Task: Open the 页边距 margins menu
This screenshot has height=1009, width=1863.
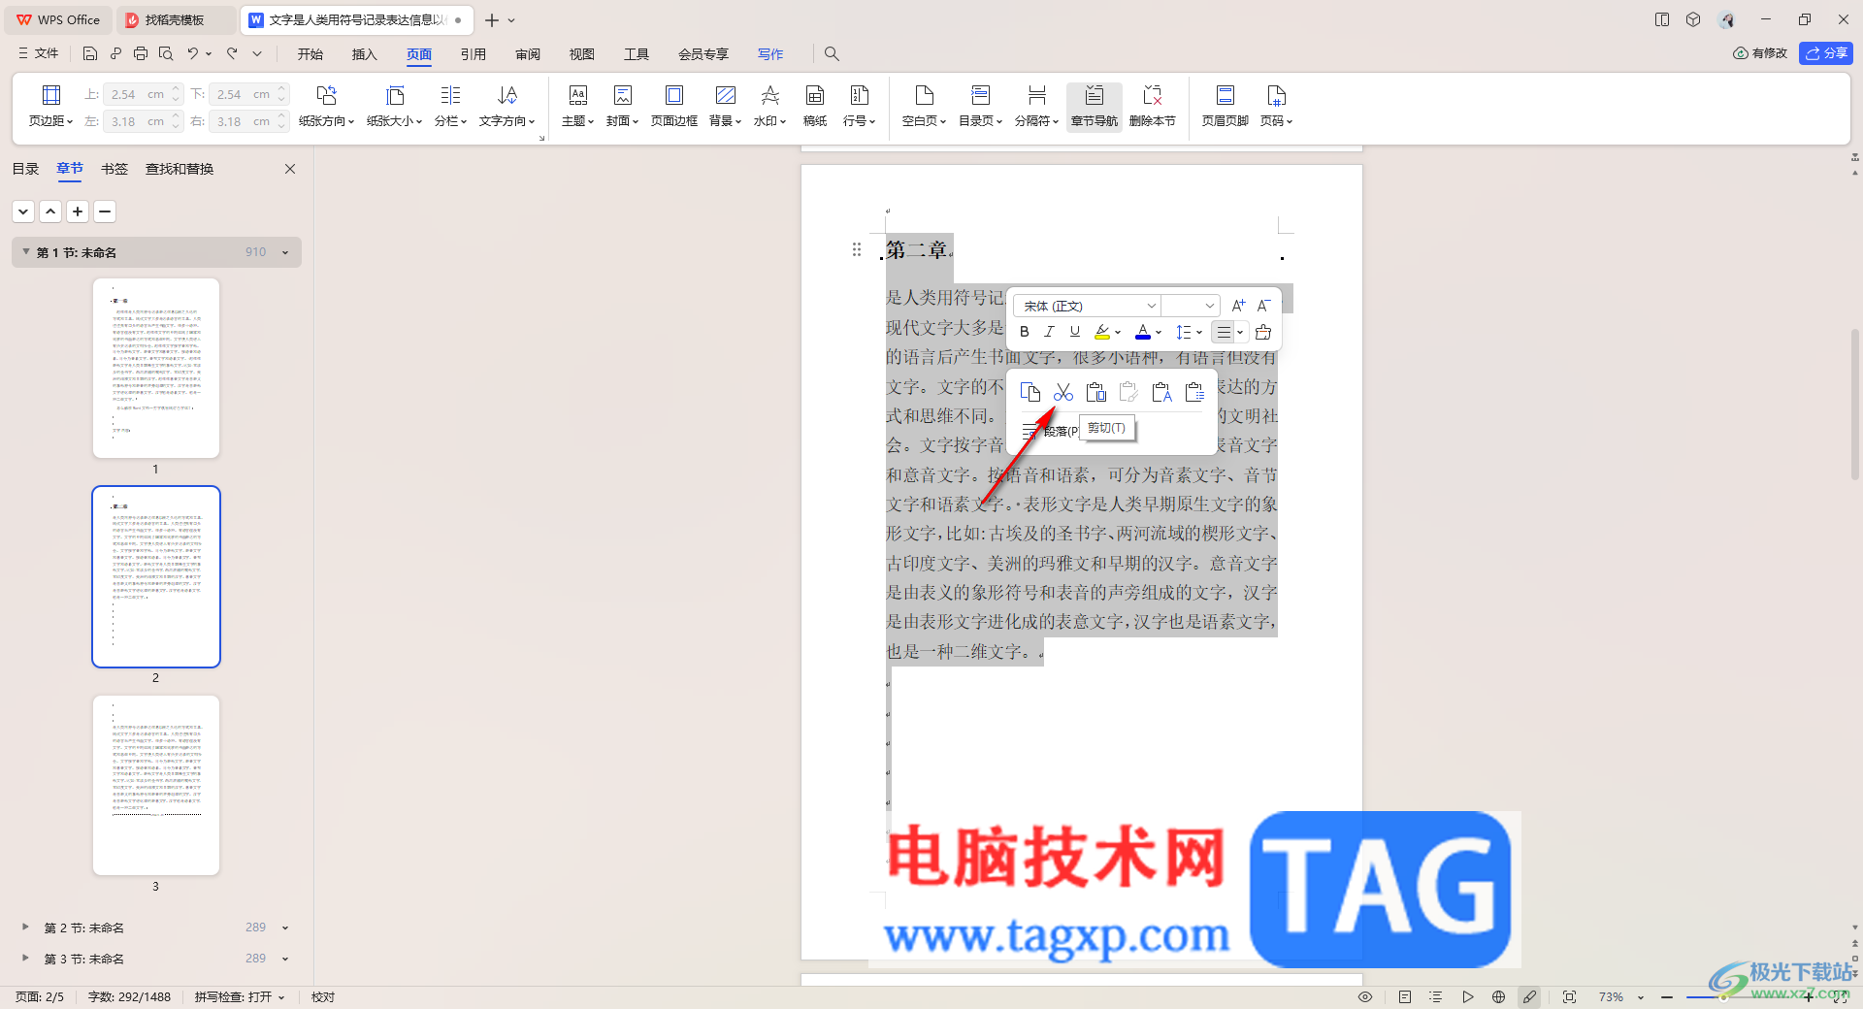Action: pos(50,106)
